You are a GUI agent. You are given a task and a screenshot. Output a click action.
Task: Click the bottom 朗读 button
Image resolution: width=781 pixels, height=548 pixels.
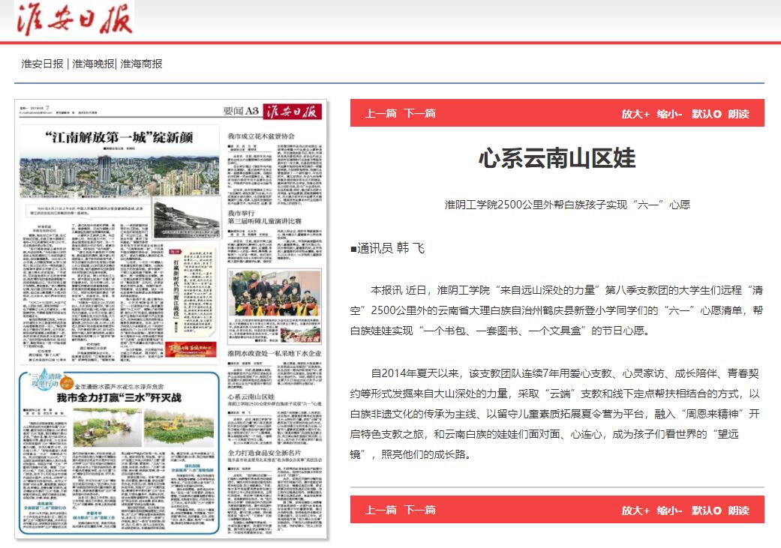pyautogui.click(x=738, y=511)
